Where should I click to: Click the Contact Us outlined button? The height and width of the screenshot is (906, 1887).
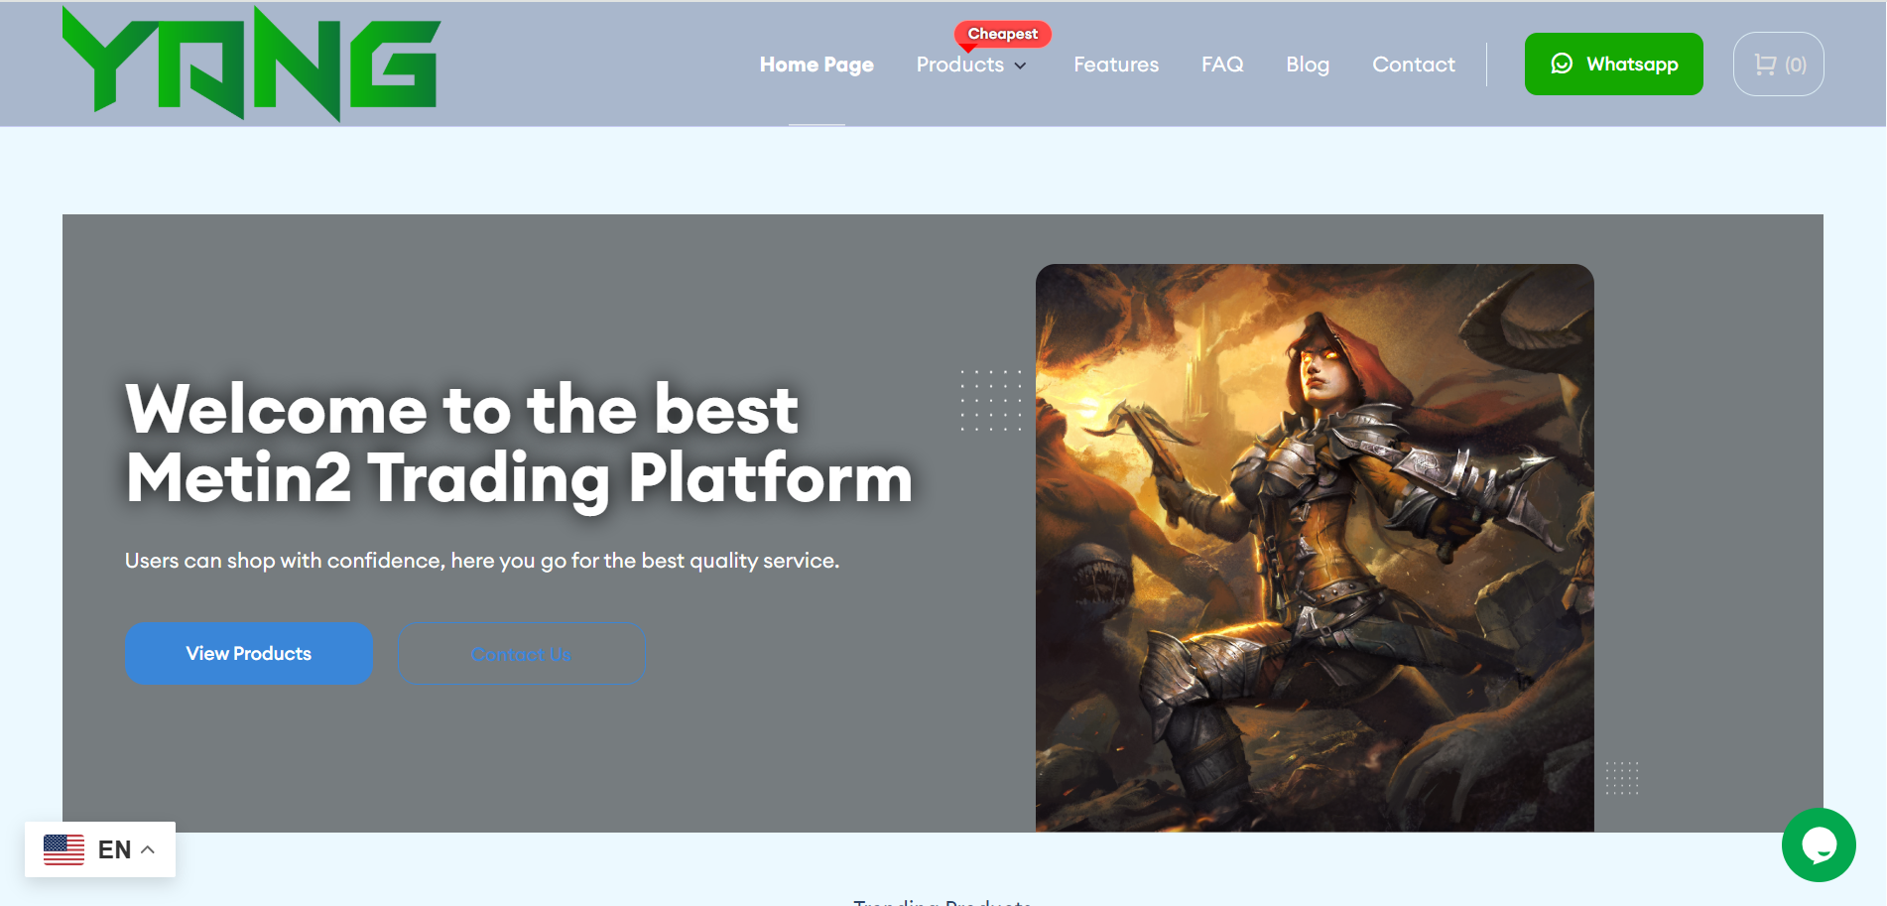(x=522, y=654)
